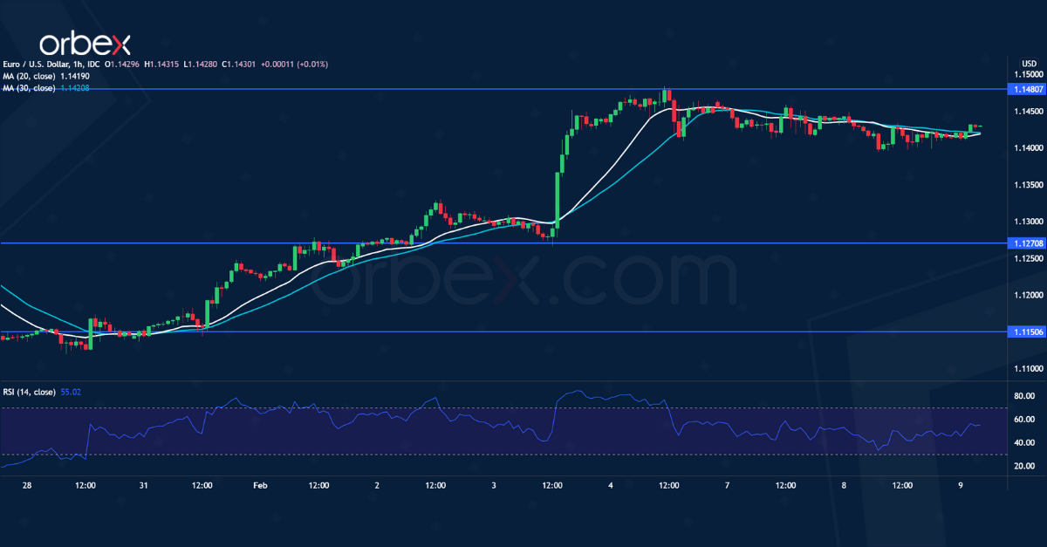Click the MA (30, close) indicator label

pos(29,86)
